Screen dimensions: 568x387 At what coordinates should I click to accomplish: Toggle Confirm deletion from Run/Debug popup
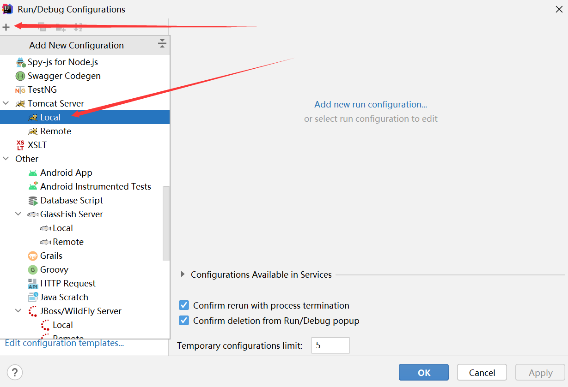(x=184, y=321)
